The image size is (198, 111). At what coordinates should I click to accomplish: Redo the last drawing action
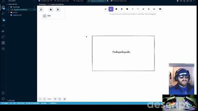[60, 99]
